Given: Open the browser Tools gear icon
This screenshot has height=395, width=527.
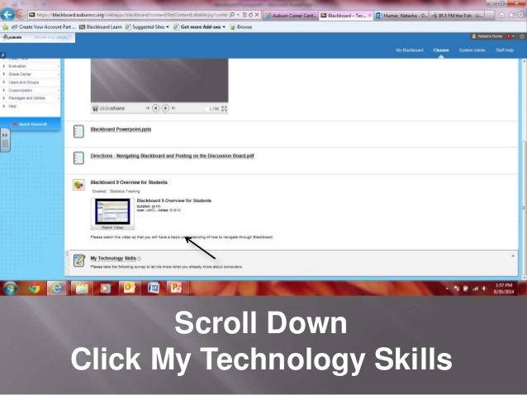Looking at the screenshot, I should pos(521,15).
